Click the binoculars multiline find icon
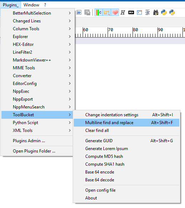Screen dimensions: 185x208 [156, 12]
